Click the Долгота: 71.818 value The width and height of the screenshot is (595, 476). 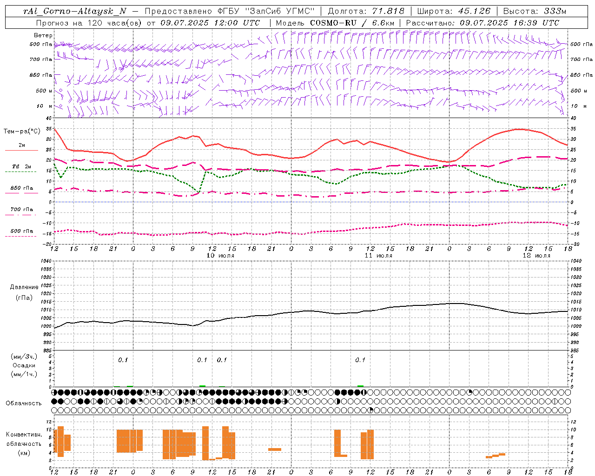coord(366,11)
